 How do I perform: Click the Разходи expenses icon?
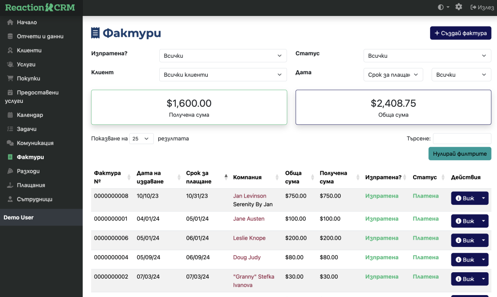point(10,171)
